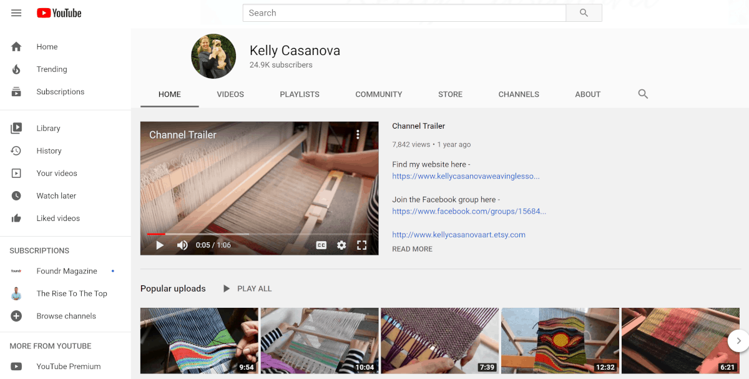Mute the trailer's volume
This screenshot has height=379, width=749.
(182, 245)
